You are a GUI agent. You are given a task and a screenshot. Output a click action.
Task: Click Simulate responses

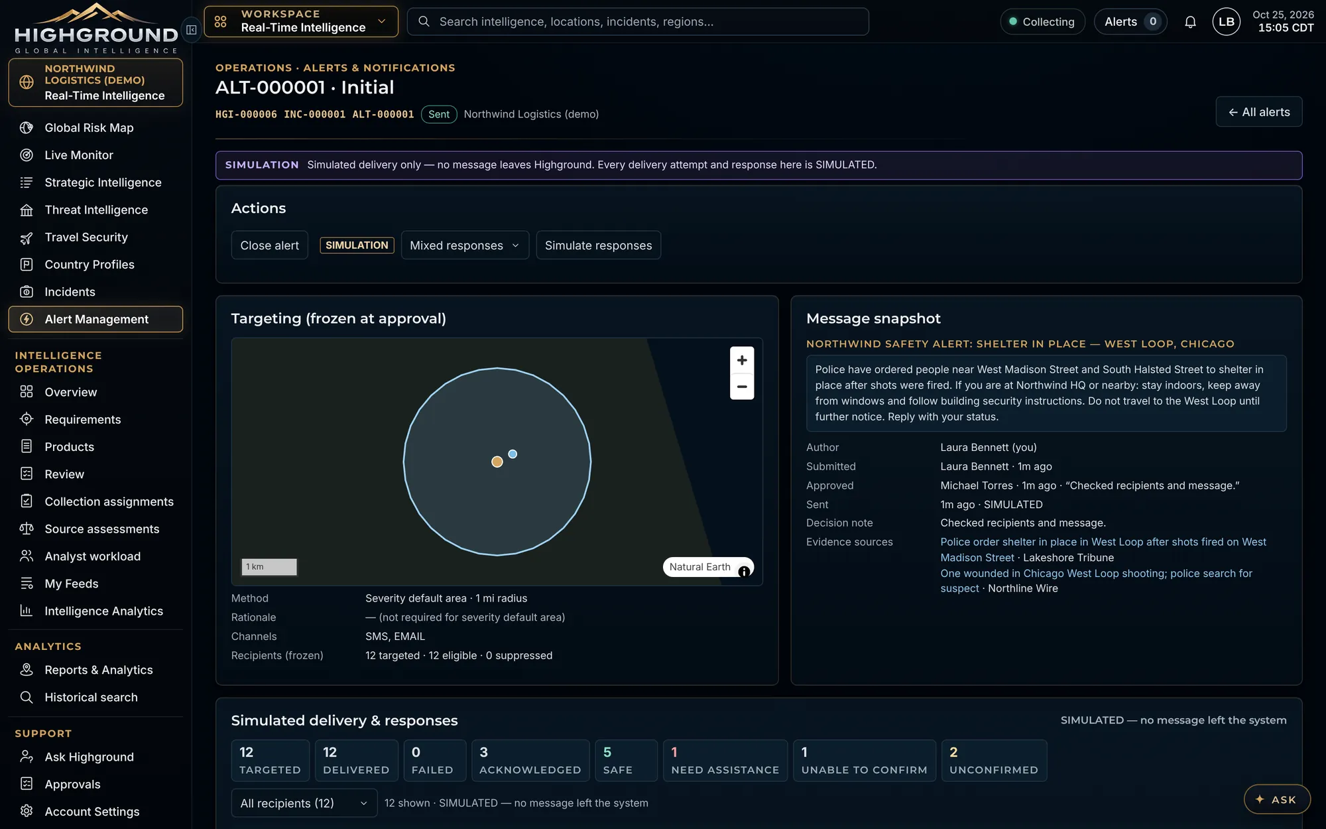[x=598, y=245]
